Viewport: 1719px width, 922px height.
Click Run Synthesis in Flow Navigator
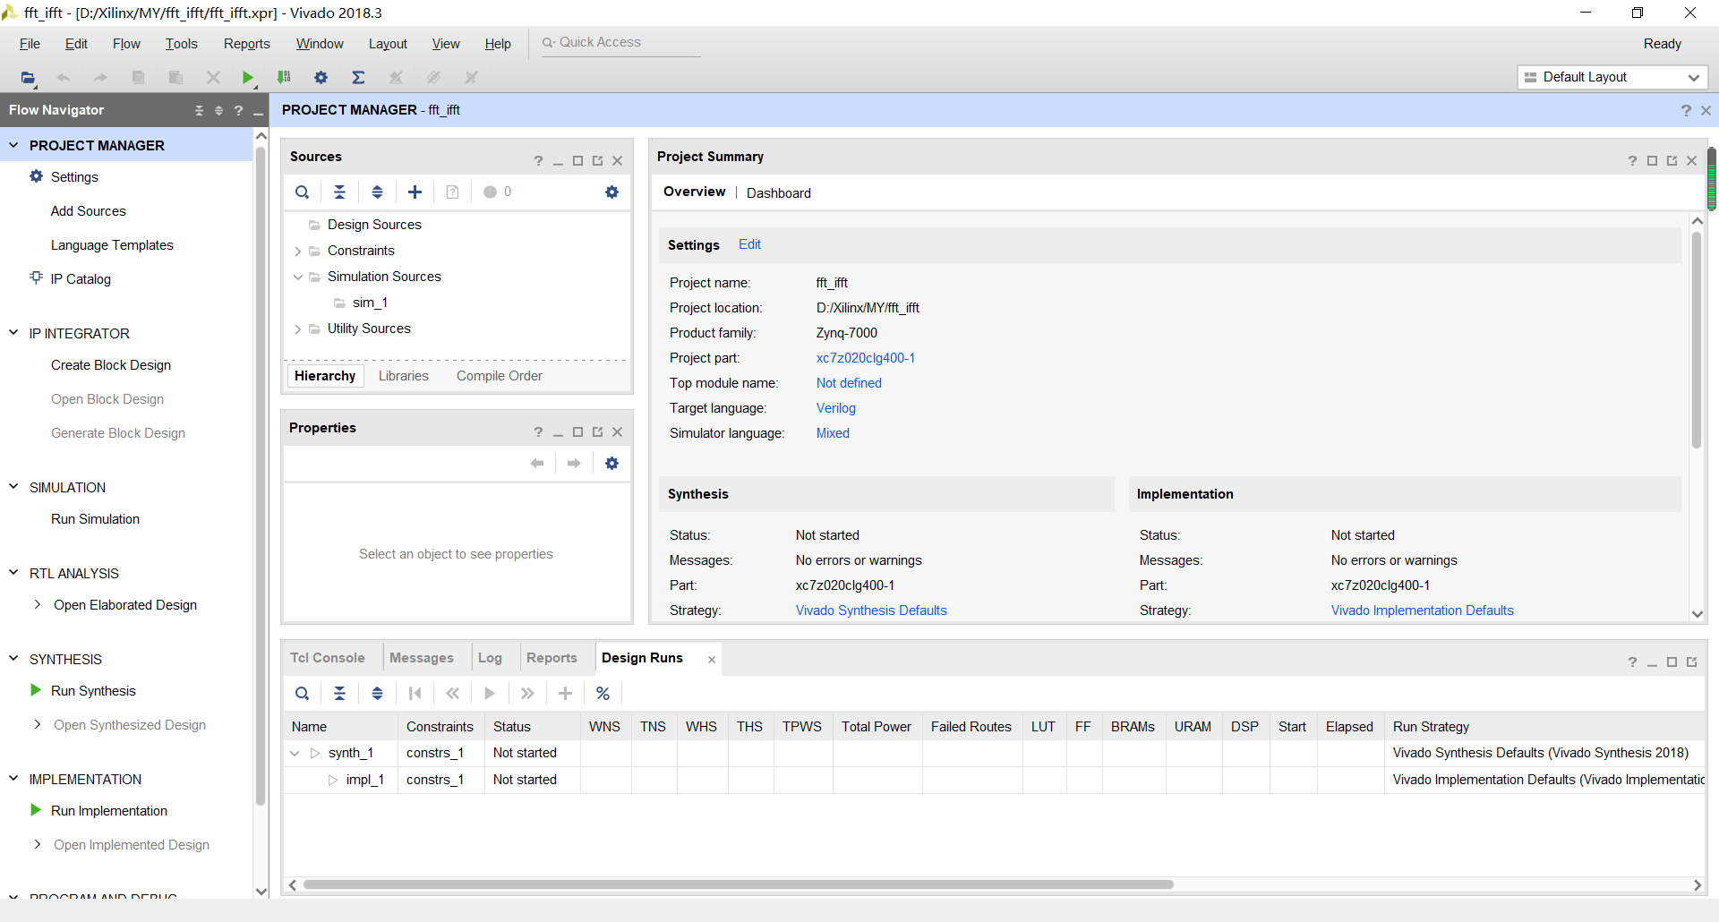(x=93, y=691)
